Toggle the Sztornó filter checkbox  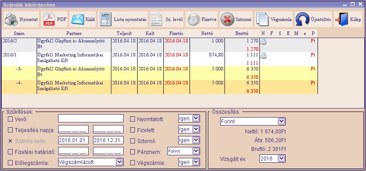(133, 141)
